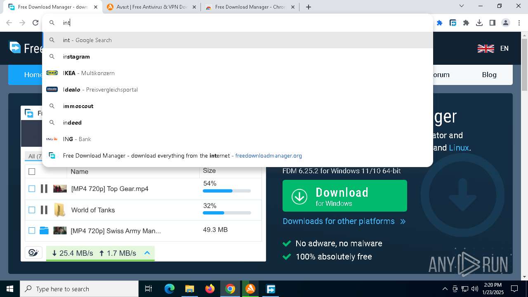Open the Windows Start menu
Image resolution: width=528 pixels, height=297 pixels.
10,289
